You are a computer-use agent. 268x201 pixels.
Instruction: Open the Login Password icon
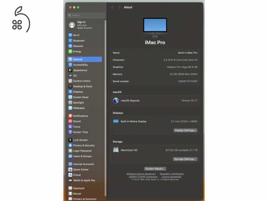click(x=70, y=151)
